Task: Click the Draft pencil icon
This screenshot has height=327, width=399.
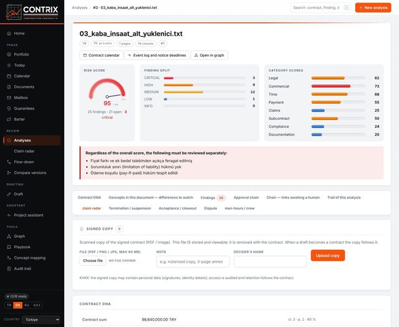Action: click(9, 194)
